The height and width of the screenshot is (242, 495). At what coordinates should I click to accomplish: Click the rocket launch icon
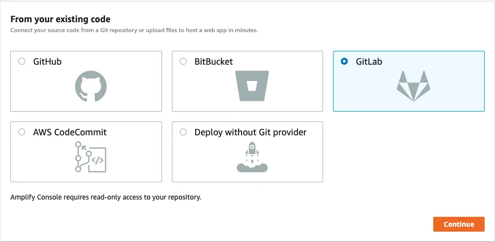click(x=252, y=157)
